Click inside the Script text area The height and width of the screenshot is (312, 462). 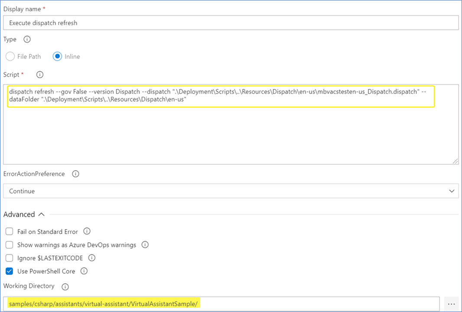click(231, 124)
